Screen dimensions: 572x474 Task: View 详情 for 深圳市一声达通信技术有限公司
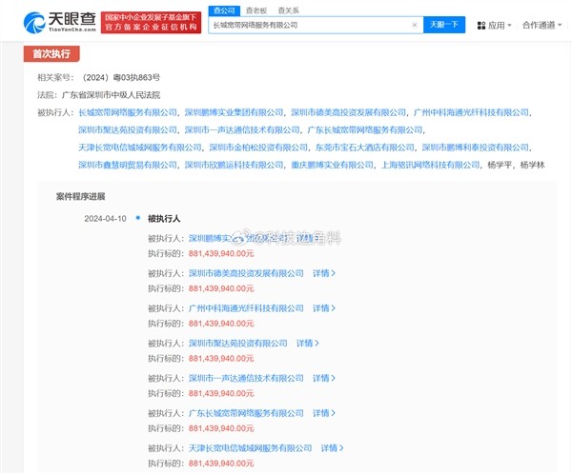click(x=324, y=378)
